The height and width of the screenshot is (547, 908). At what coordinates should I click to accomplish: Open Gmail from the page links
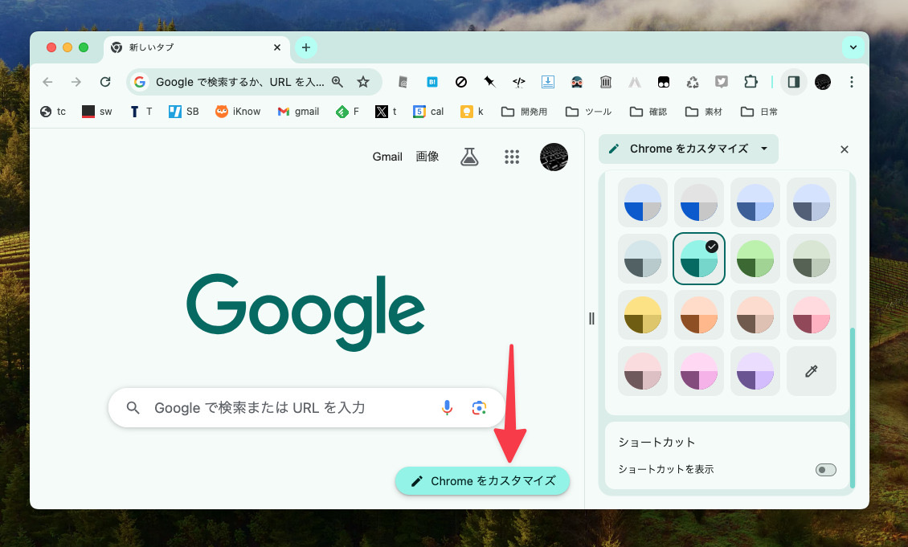click(x=387, y=157)
